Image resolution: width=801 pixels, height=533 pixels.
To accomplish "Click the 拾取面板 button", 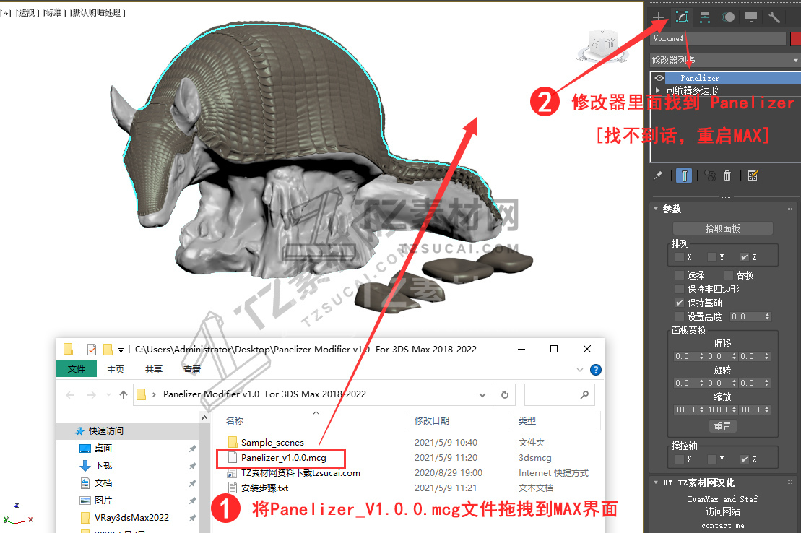I will click(x=723, y=228).
